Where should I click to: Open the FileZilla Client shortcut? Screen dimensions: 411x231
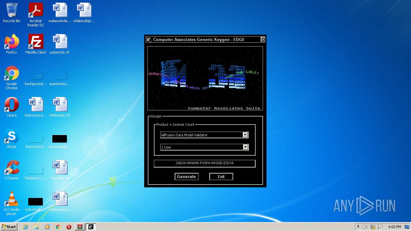[x=36, y=44]
